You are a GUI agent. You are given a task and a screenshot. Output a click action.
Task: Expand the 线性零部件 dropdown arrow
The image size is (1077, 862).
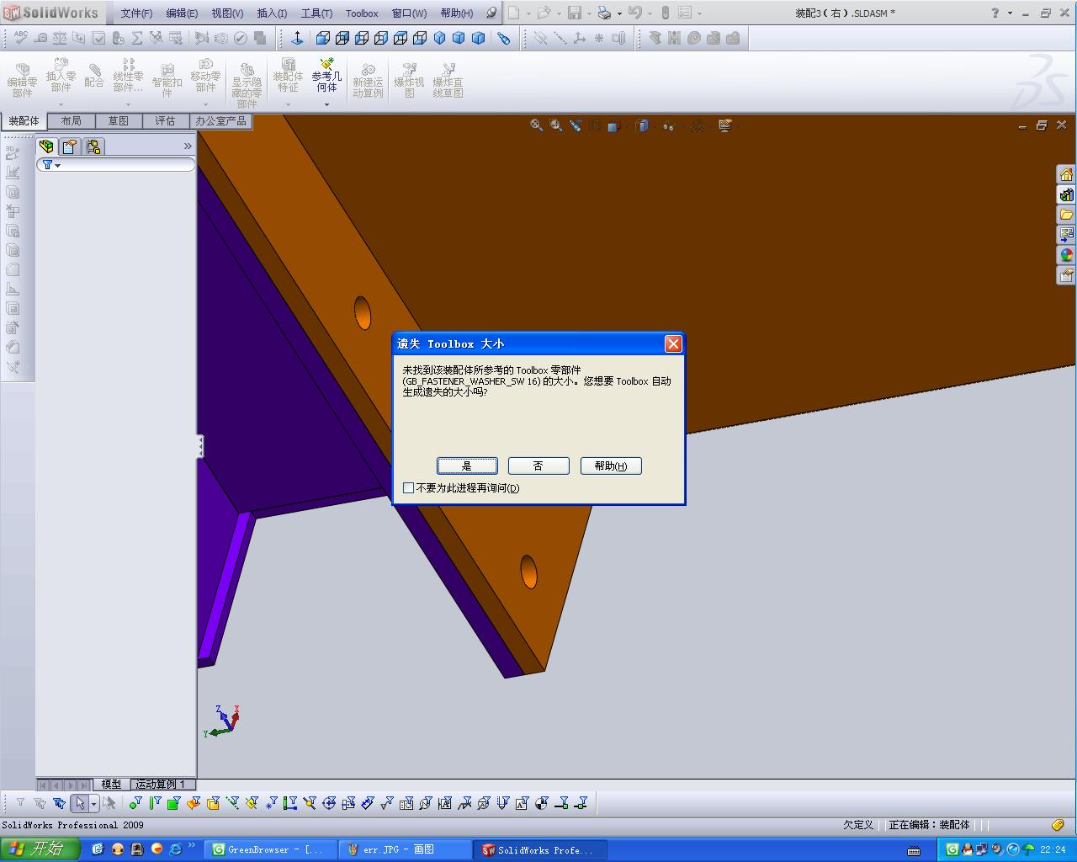[x=128, y=105]
